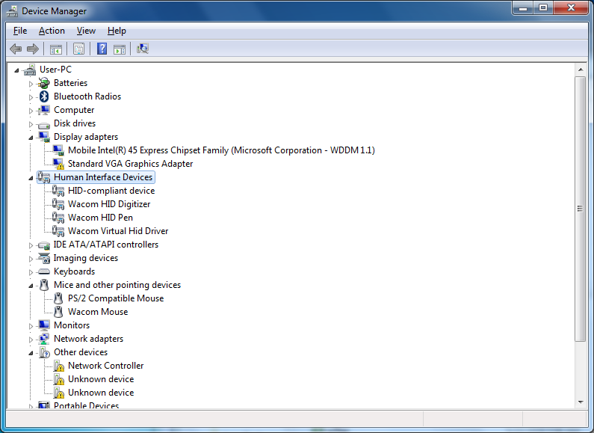Open the View menu
The width and height of the screenshot is (594, 433).
[86, 31]
